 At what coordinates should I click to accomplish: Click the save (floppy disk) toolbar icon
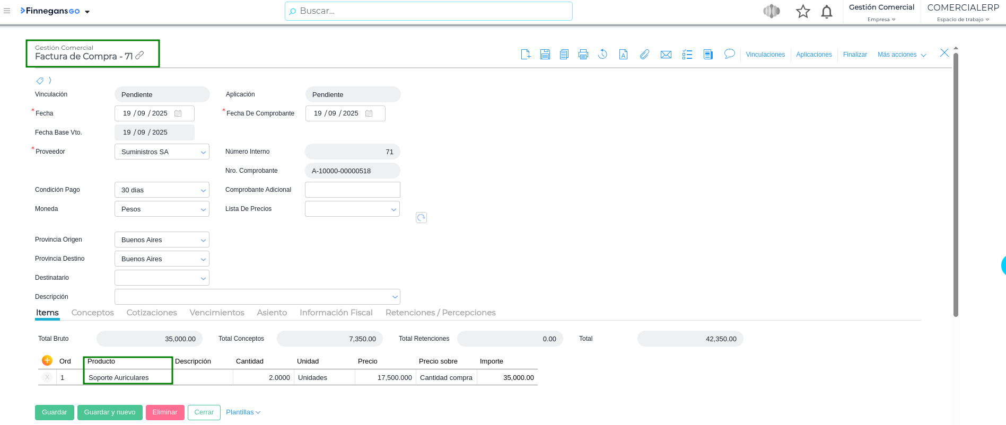[x=545, y=54]
